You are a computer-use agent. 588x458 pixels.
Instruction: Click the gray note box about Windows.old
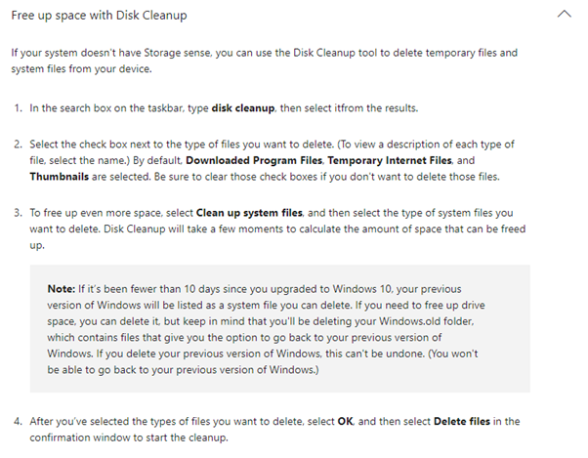279,329
